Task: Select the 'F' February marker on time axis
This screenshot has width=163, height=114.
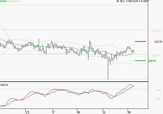Action: coord(54,112)
